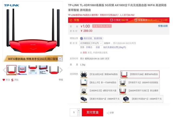The image size is (173, 118).
Task: Click the quantity input field
Action: point(74,112)
